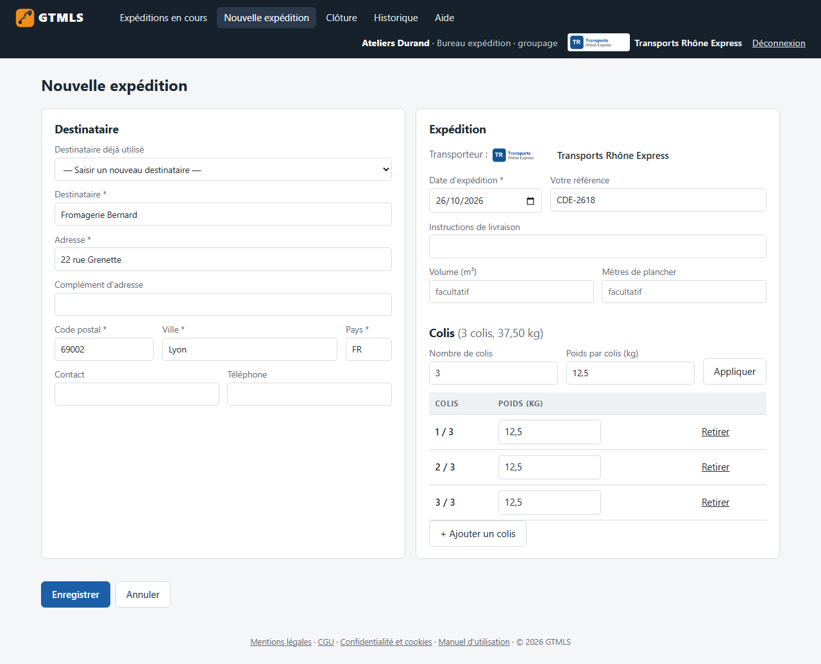
Task: Focus the 'Ville' field
Action: (250, 349)
